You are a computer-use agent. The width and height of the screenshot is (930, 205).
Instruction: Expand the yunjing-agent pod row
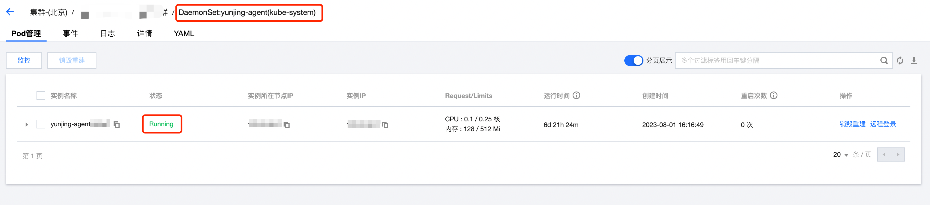point(27,124)
